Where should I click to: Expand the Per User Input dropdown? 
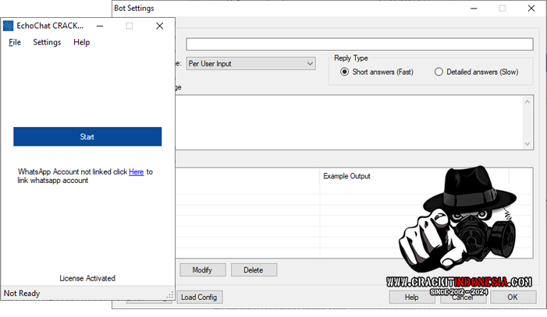point(310,64)
